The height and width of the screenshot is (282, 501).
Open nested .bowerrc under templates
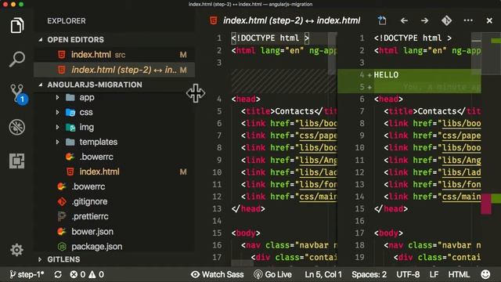tap(114, 157)
